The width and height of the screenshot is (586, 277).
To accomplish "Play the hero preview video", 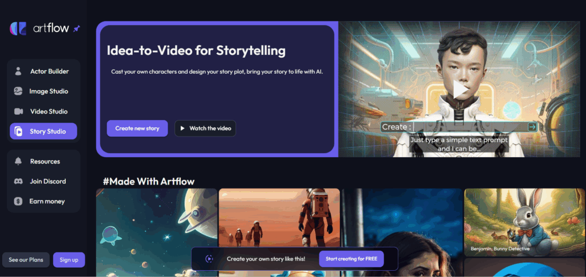I will [461, 90].
